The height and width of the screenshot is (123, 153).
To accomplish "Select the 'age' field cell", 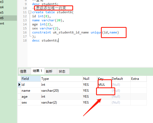I will 31,97.
